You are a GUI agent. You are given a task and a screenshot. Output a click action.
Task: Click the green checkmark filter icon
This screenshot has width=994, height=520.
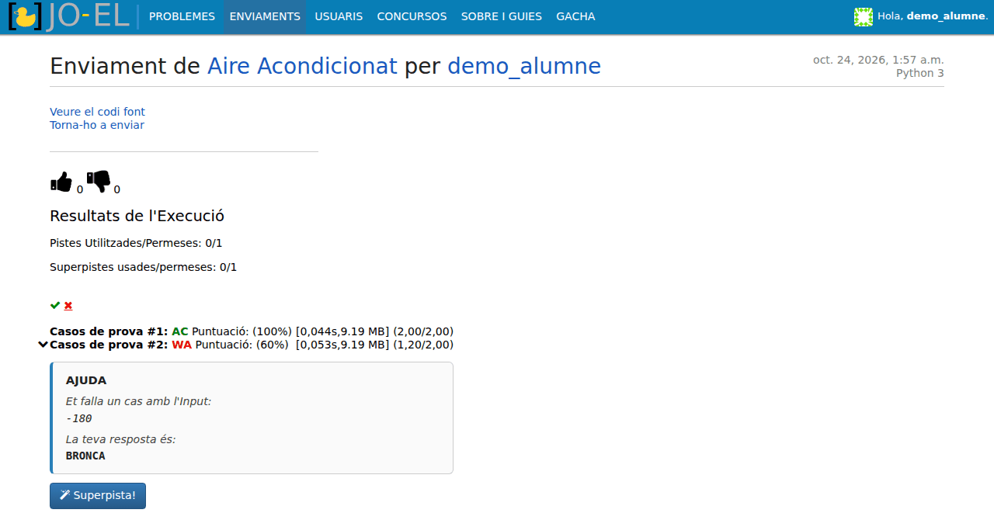[55, 305]
